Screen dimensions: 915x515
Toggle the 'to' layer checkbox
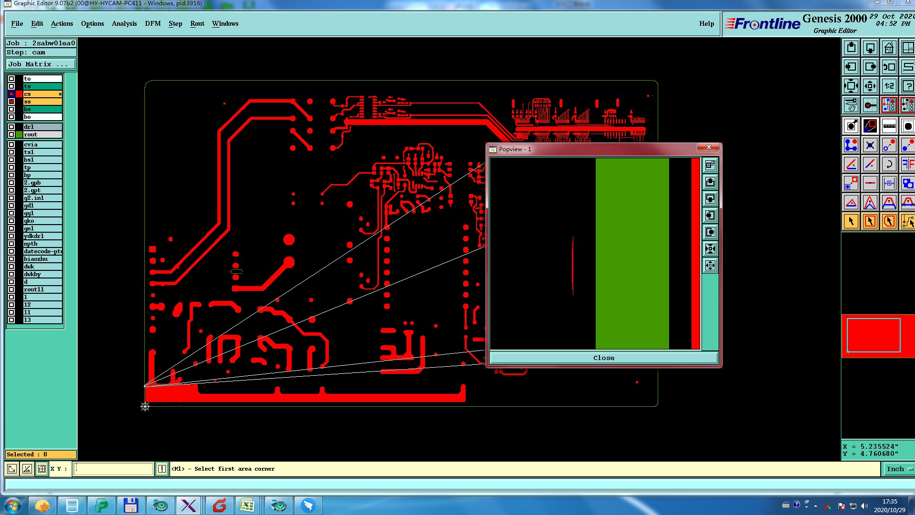11,79
